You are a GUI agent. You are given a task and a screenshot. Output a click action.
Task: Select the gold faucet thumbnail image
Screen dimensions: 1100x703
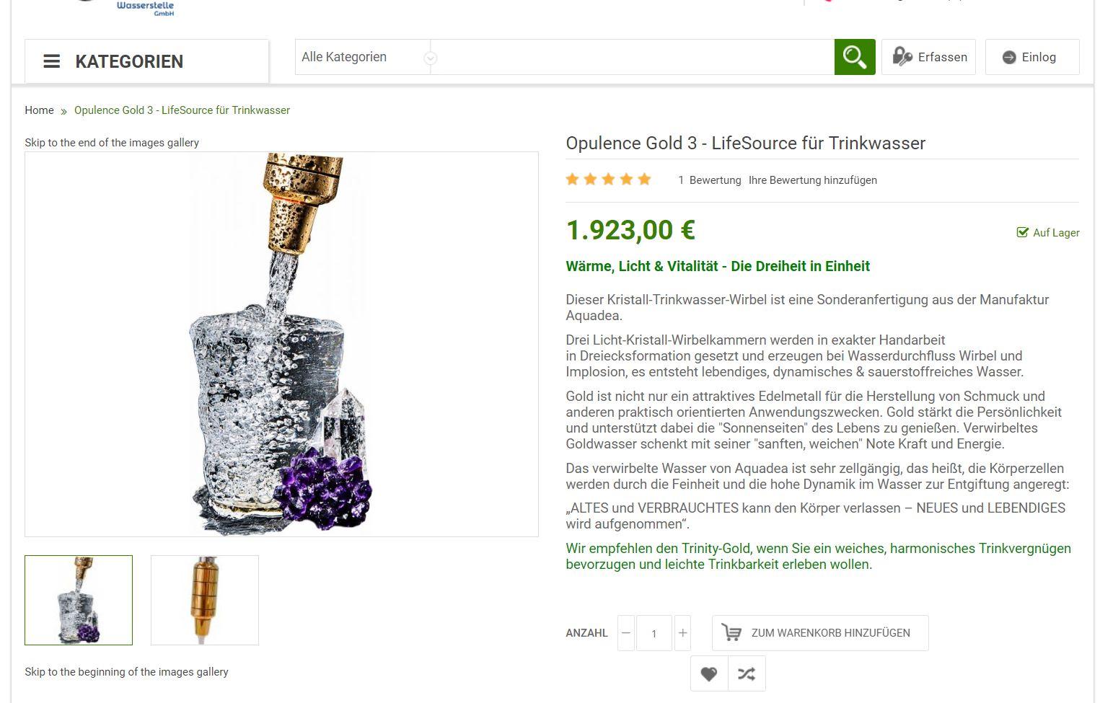pos(204,600)
